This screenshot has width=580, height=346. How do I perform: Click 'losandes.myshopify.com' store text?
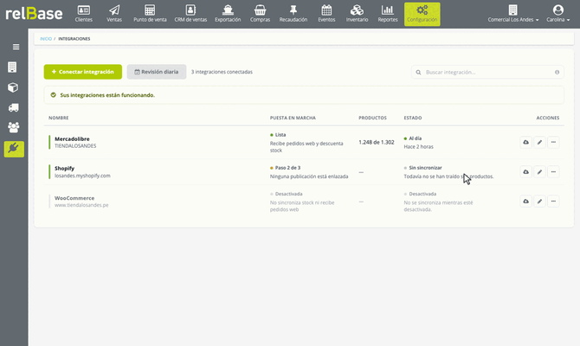click(82, 176)
